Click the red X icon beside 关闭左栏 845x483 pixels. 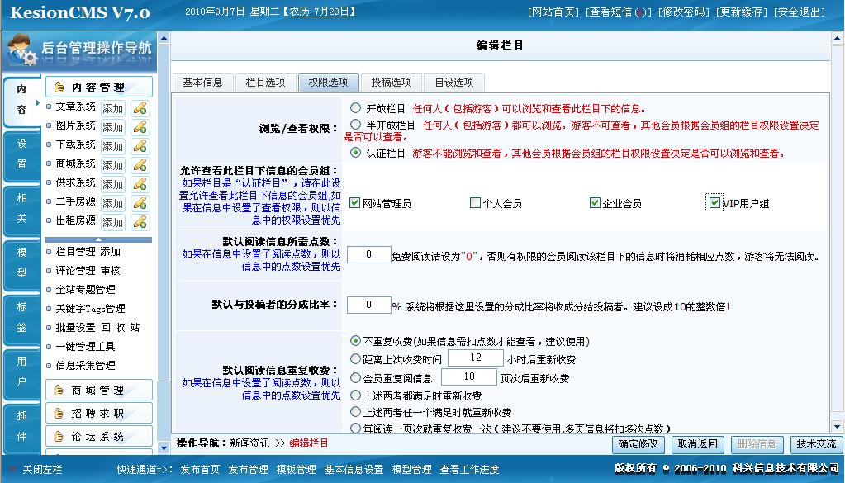[13, 470]
